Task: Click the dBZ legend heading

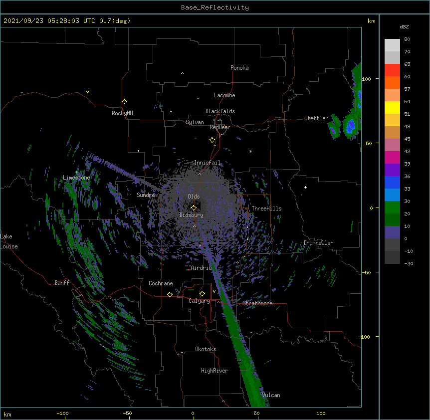Action: [x=404, y=26]
